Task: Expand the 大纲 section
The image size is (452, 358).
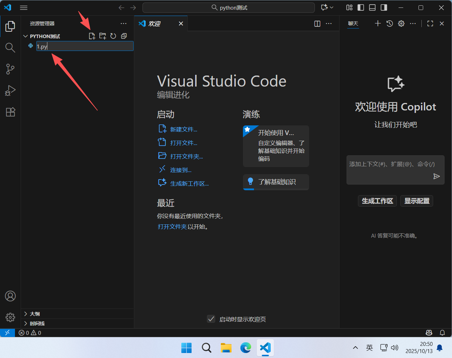Action: pyautogui.click(x=77, y=314)
